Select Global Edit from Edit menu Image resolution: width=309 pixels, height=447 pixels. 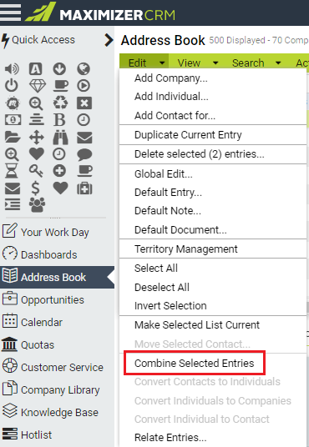tap(164, 174)
